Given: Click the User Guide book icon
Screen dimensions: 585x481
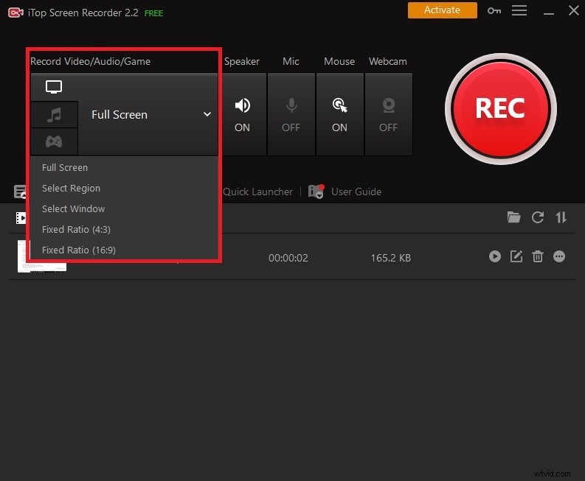Looking at the screenshot, I should tap(316, 192).
